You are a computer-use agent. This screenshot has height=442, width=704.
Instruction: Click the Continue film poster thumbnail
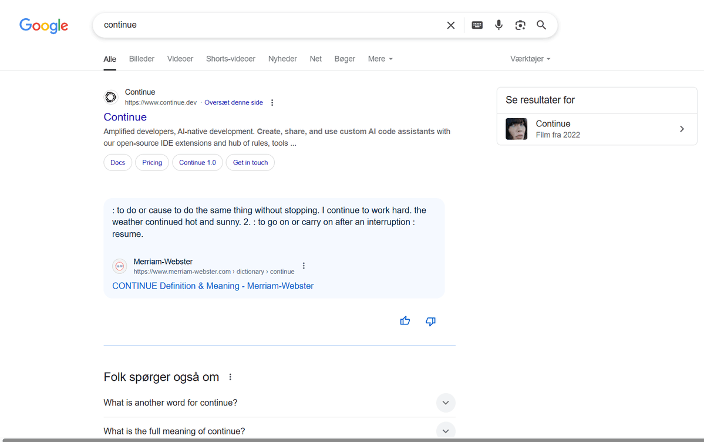coord(516,129)
